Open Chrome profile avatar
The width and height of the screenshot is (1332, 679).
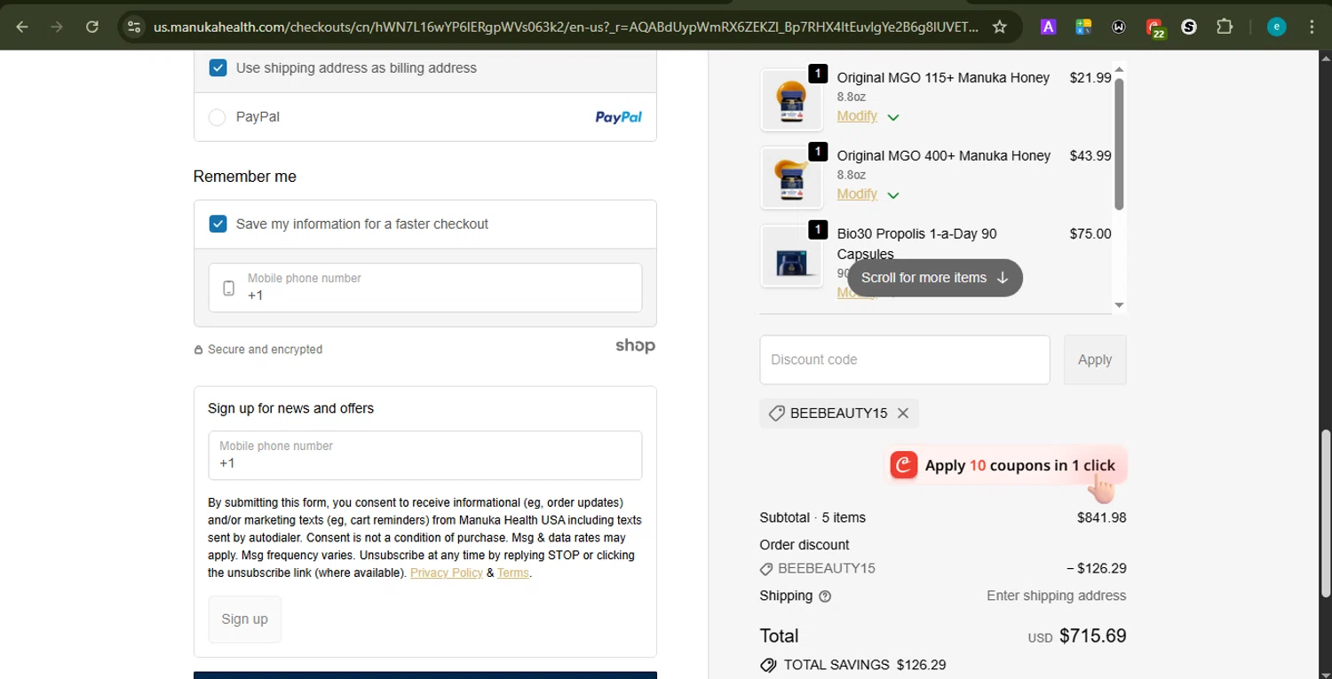1277,27
